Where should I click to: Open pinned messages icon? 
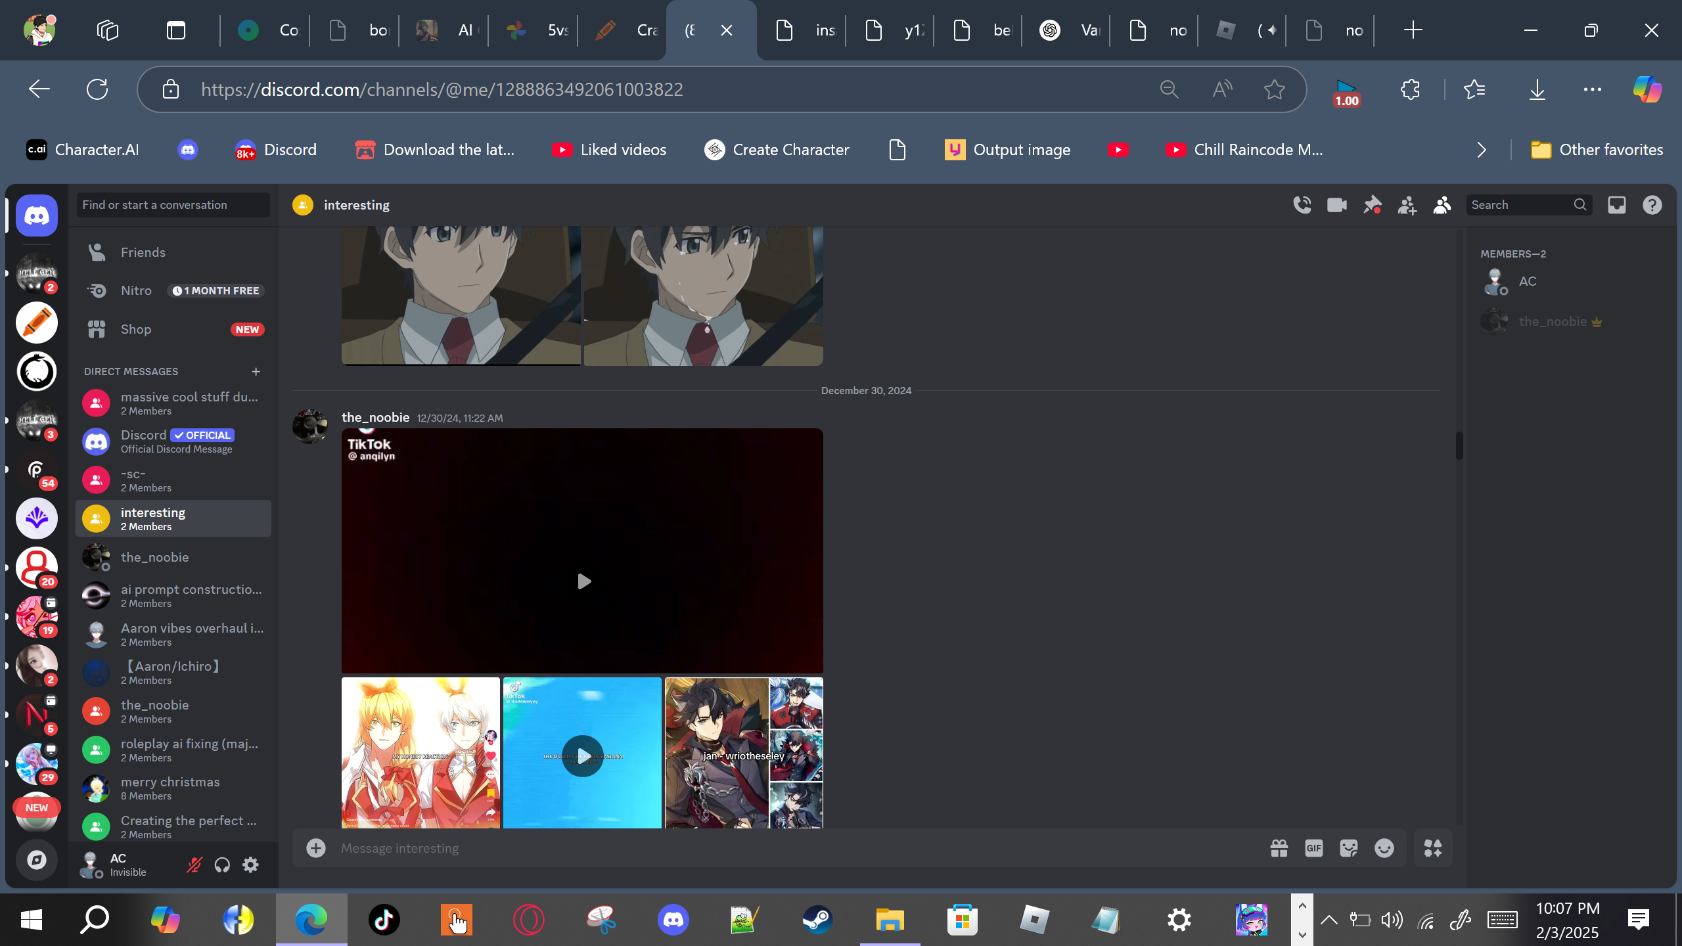(1372, 205)
